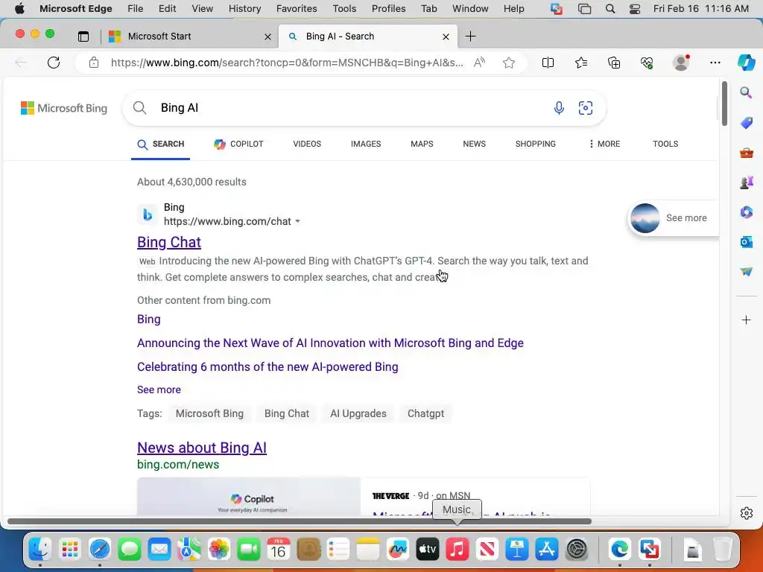Open a new tab with plus button
The image size is (763, 572).
point(471,36)
